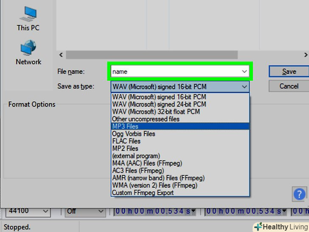
Task: Open the second time field format arrow
Action: click(x=284, y=211)
